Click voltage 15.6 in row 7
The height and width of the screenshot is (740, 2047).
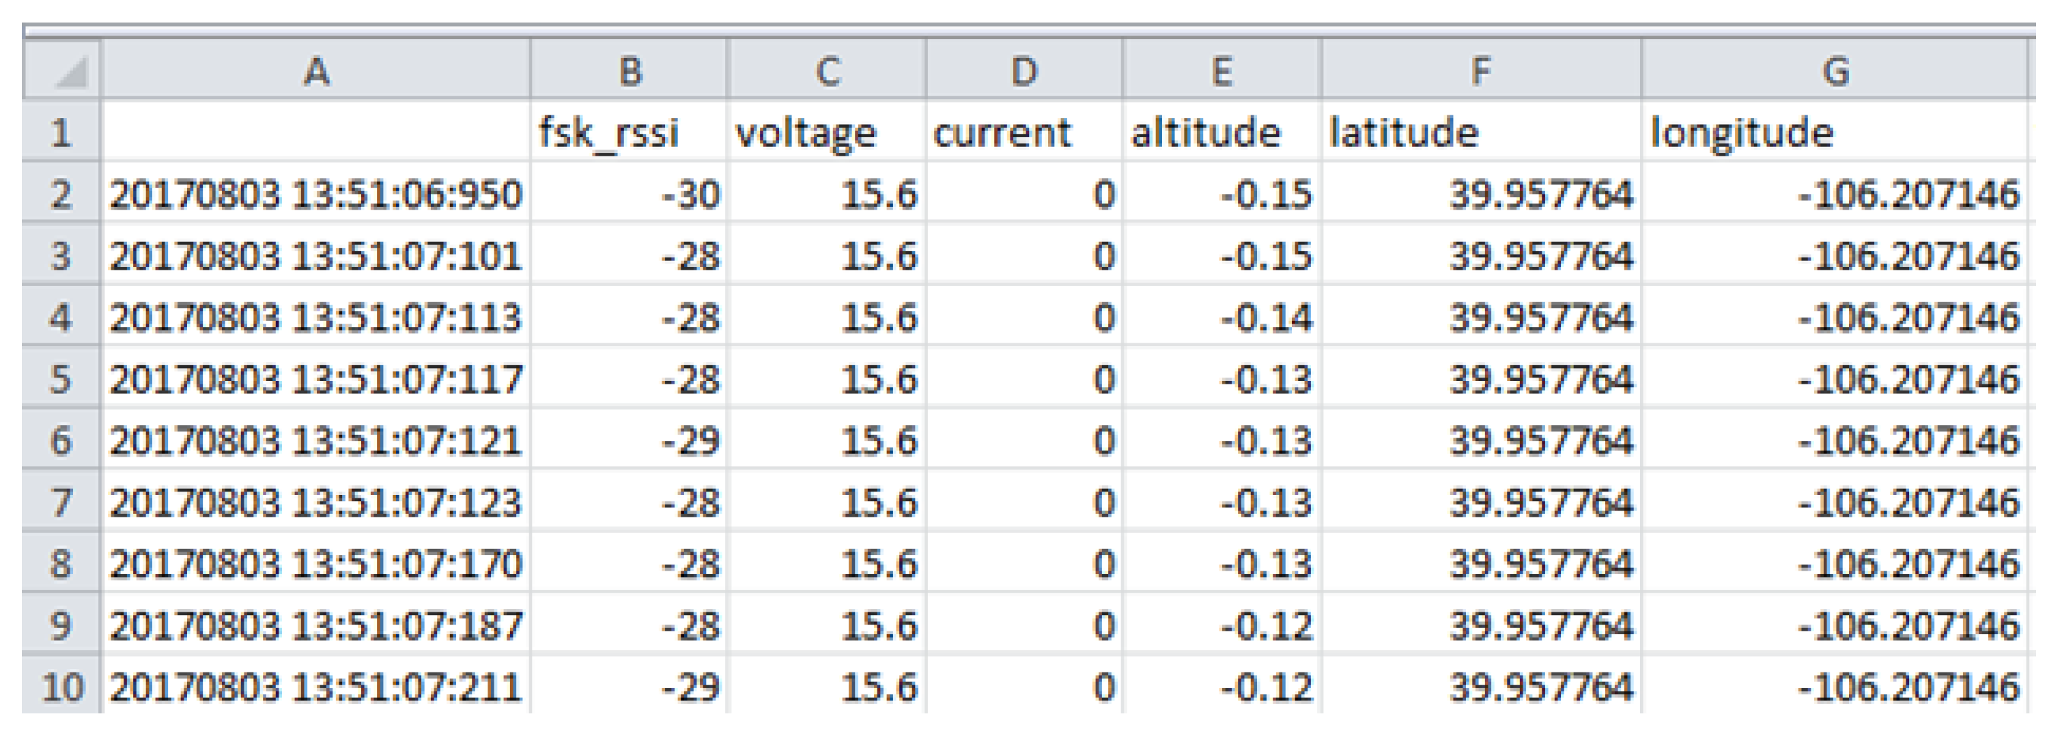[828, 501]
